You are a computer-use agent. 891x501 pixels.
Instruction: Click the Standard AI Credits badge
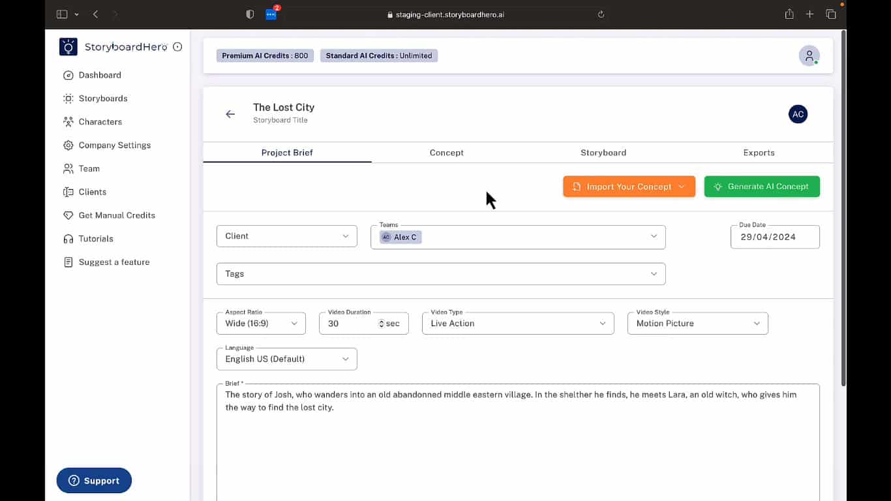coord(379,55)
